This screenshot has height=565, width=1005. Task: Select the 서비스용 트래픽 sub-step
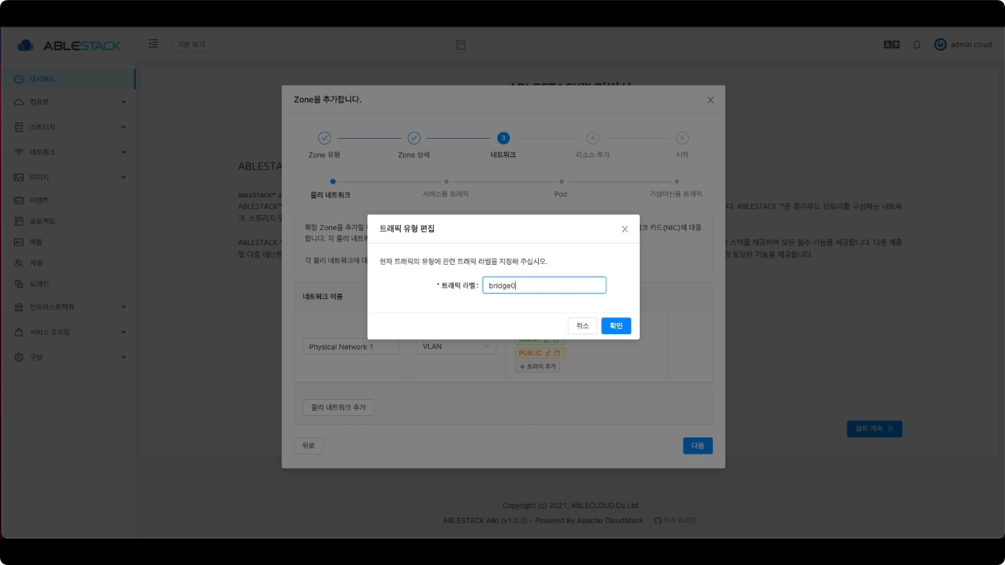coord(446,189)
